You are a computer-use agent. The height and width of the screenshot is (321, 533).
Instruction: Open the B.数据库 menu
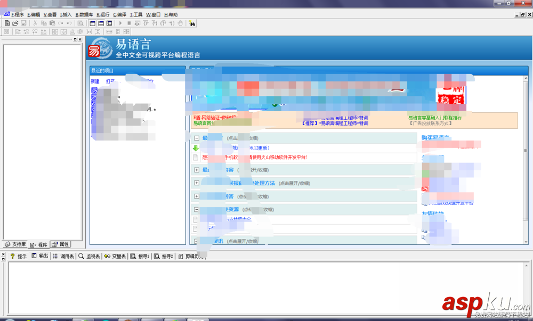pyautogui.click(x=84, y=14)
